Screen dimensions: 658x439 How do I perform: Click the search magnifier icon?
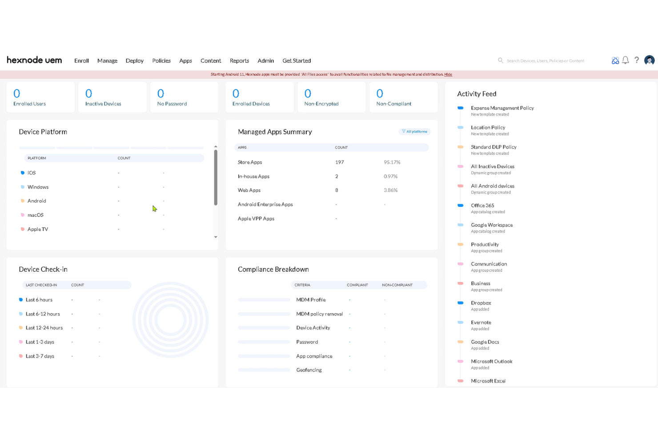pyautogui.click(x=500, y=60)
